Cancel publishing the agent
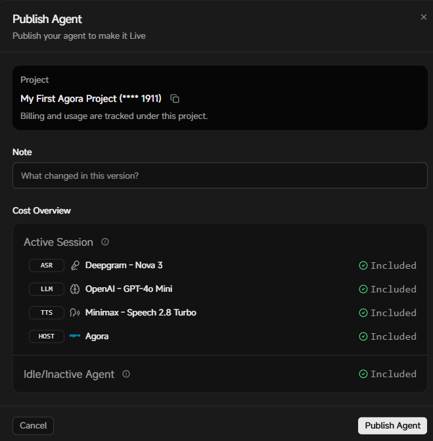Screen dimensions: 433x441 click(x=33, y=425)
